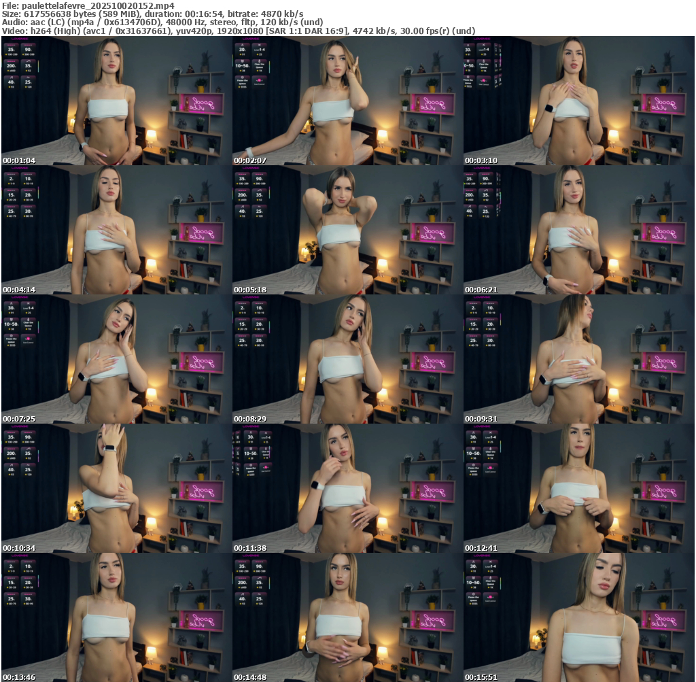Open the thumbnail stamped 00:05:18

click(347, 230)
